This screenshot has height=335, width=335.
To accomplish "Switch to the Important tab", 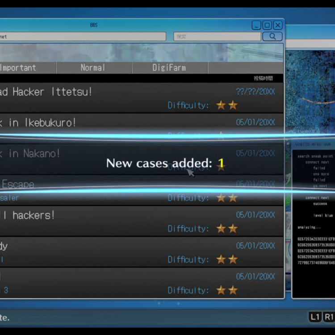I will coord(22,68).
